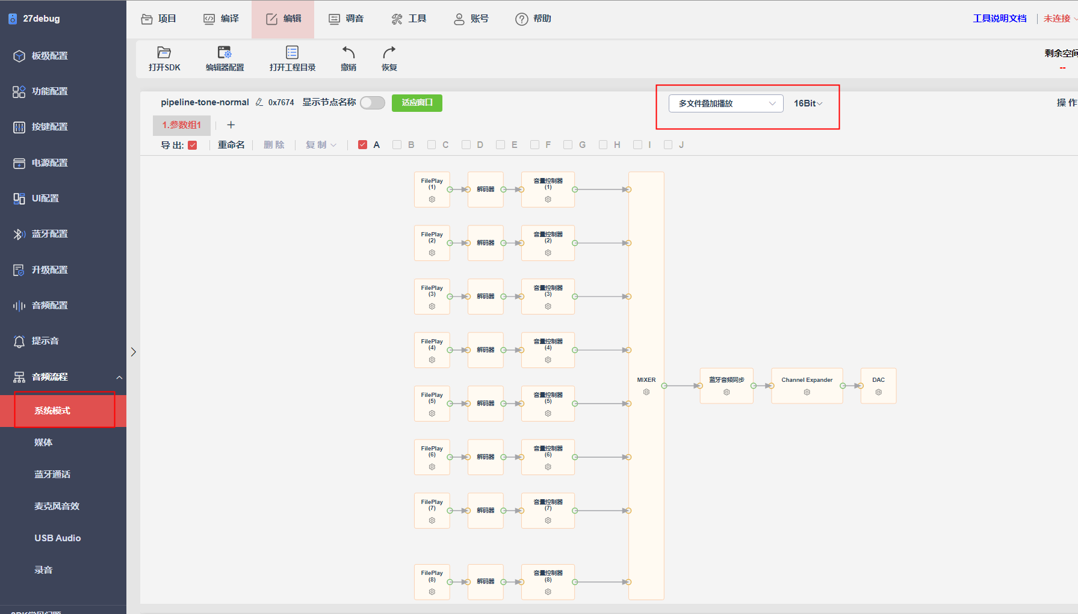Uncheck the 导出 checkbox

click(x=193, y=145)
